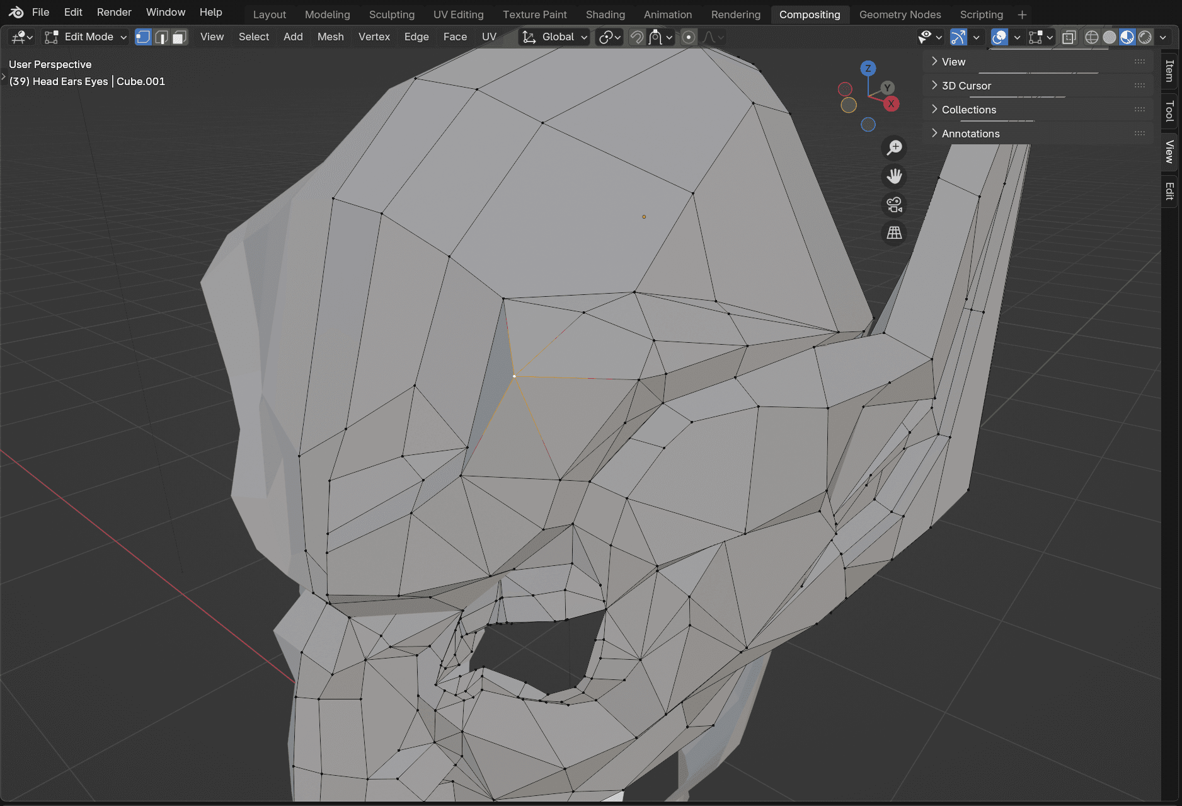
Task: Expand the Collections panel
Action: click(968, 109)
